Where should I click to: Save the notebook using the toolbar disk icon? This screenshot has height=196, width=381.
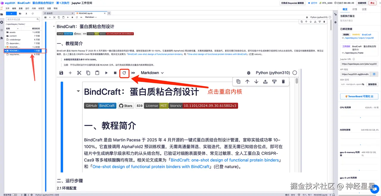45,17
